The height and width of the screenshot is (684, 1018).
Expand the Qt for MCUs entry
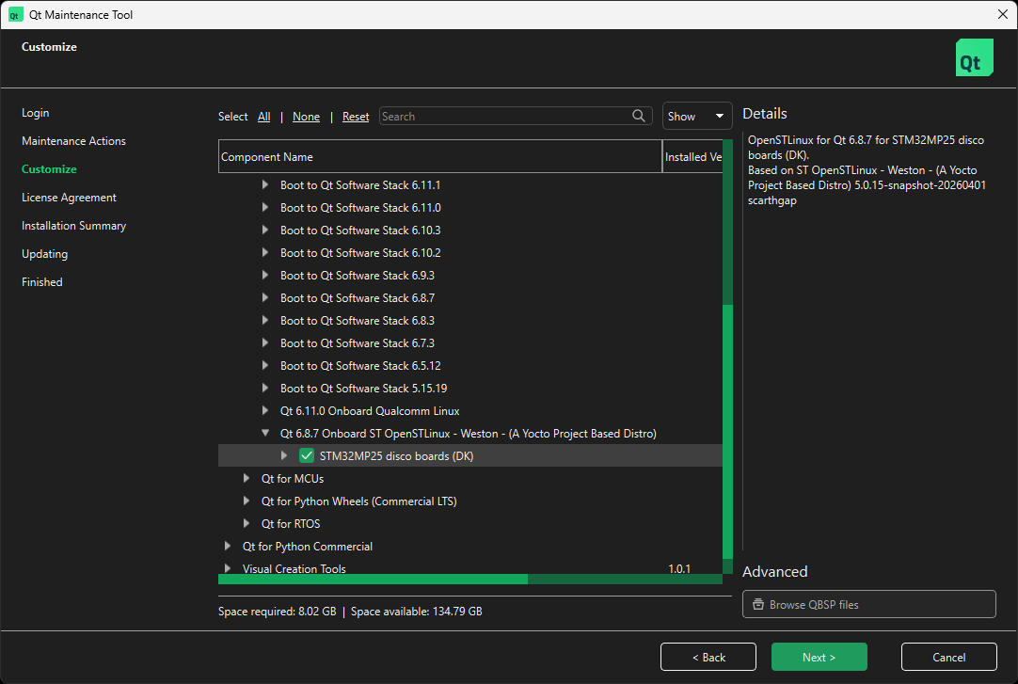tap(247, 478)
